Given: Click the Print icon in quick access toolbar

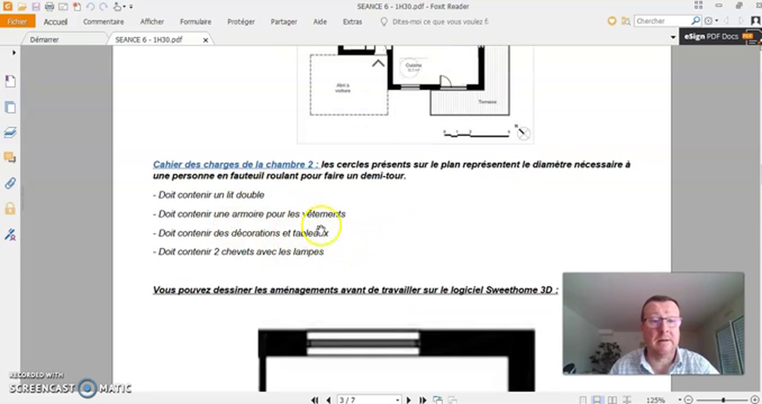Looking at the screenshot, I should click(x=49, y=7).
